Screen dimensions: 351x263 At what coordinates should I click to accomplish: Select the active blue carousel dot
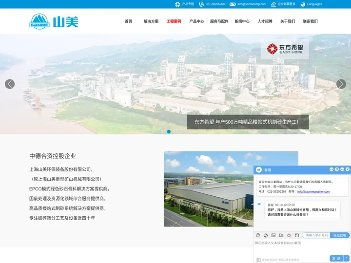(x=169, y=131)
